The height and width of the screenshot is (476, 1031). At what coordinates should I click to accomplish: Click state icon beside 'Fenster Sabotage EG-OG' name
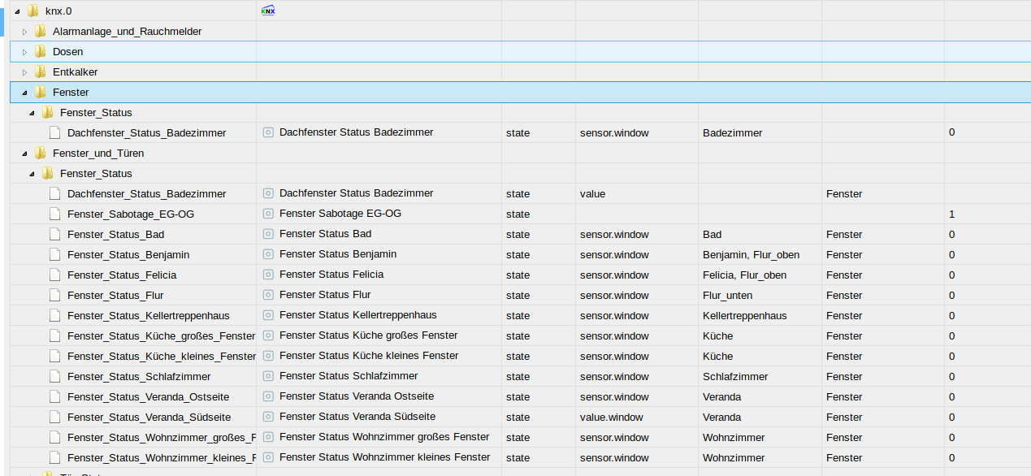tap(268, 214)
